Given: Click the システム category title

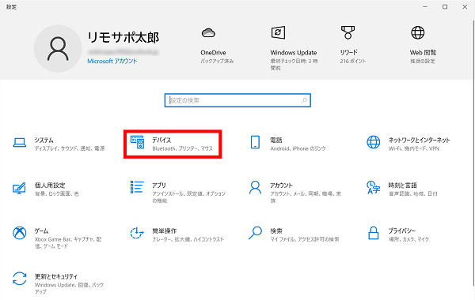Looking at the screenshot, I should coord(44,140).
